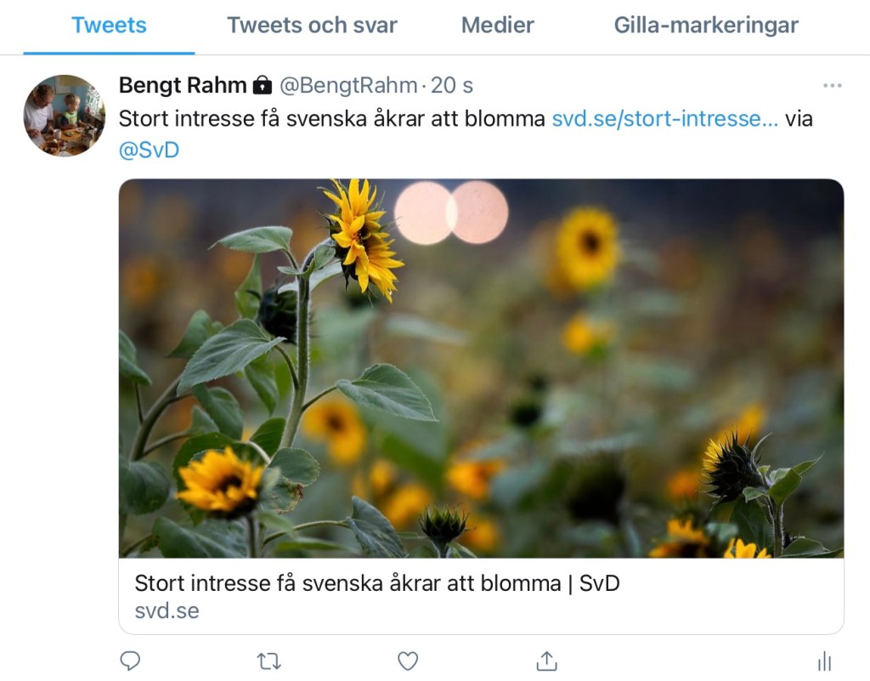
Task: Open the Tweets och svar tab
Action: [312, 26]
